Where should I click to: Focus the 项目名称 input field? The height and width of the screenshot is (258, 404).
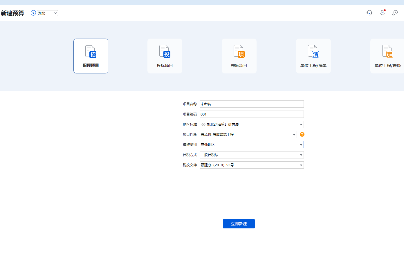coord(252,104)
